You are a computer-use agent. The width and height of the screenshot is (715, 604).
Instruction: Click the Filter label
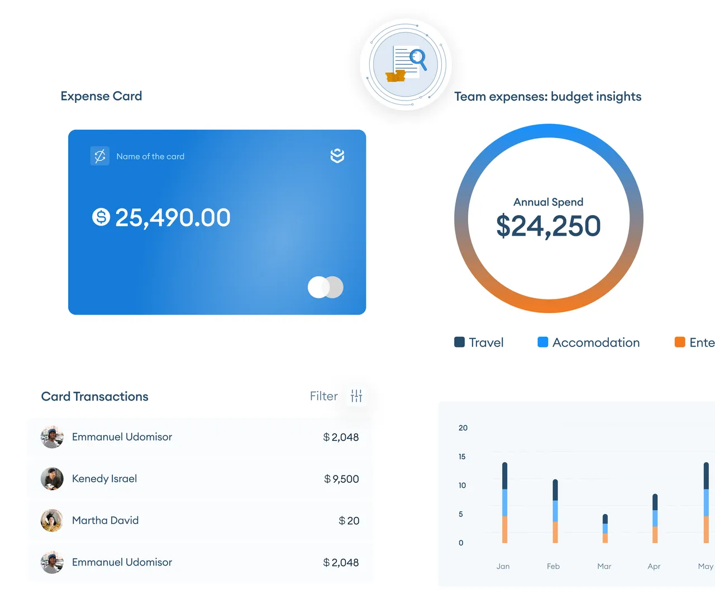[x=324, y=396]
